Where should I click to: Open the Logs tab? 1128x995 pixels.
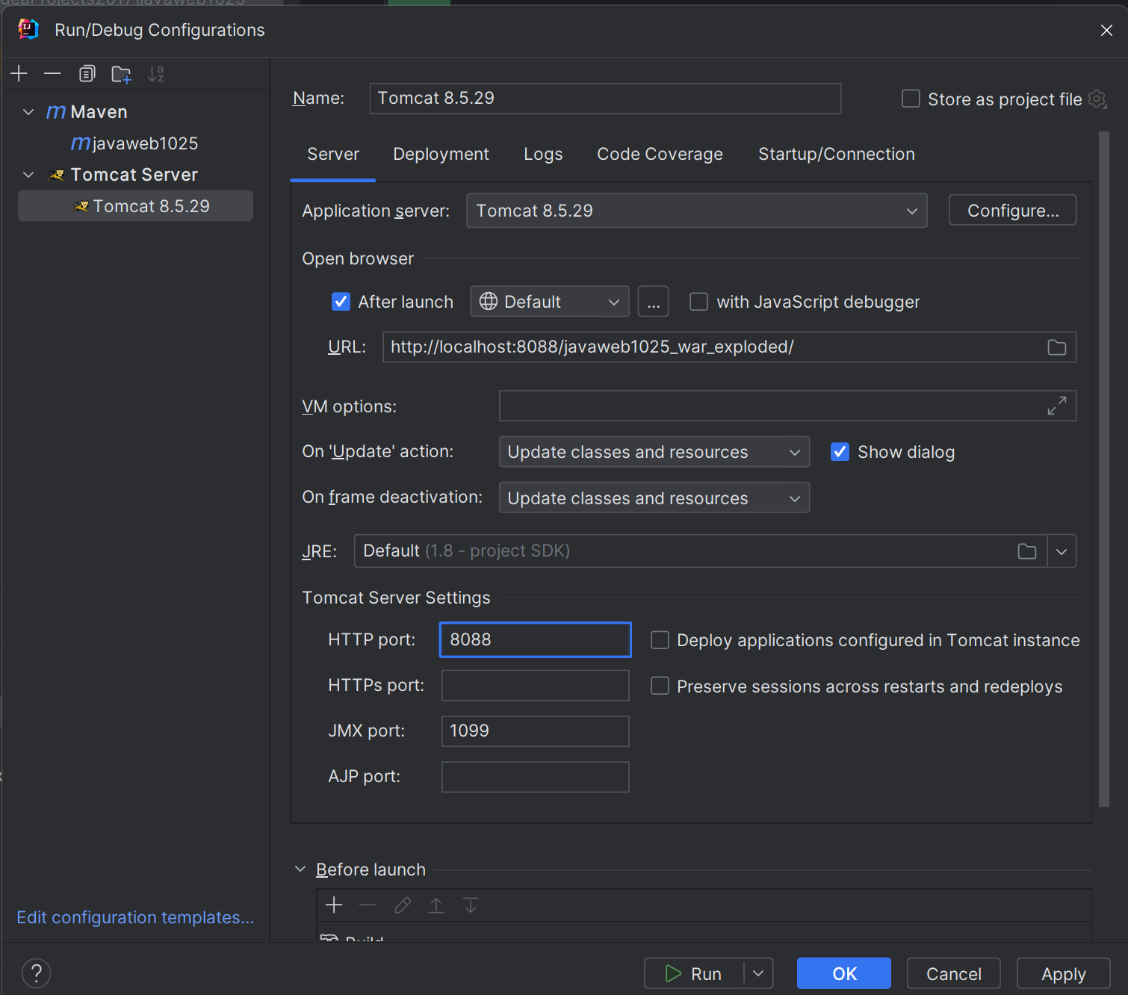(543, 154)
